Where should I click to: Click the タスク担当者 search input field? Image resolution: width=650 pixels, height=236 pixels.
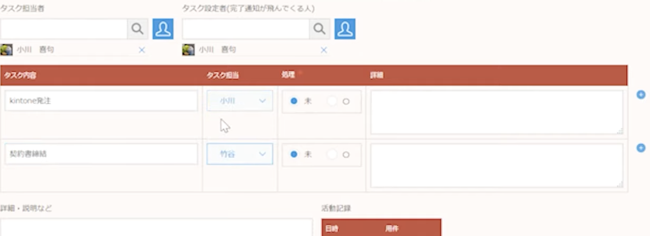(64, 29)
